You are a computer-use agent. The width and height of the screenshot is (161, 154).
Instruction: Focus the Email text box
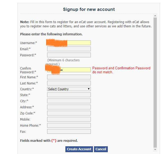coord(69,49)
